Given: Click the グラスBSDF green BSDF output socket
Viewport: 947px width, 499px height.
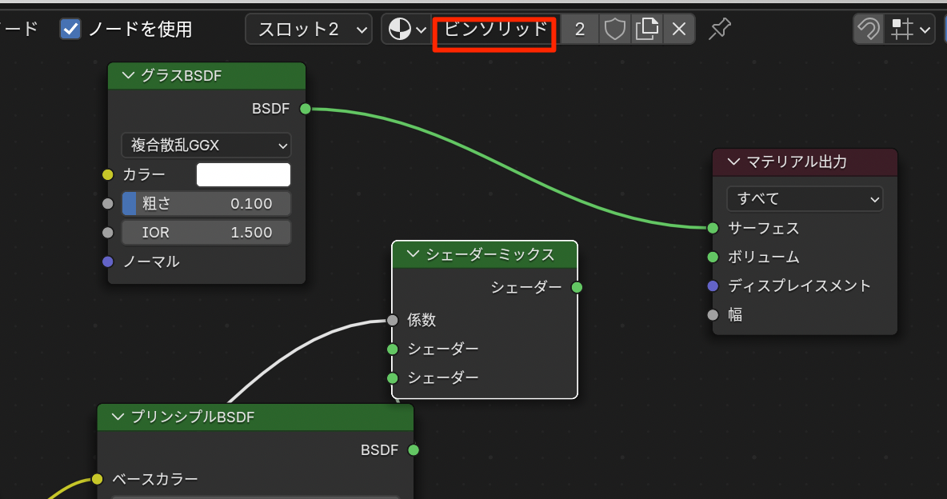Looking at the screenshot, I should click(x=305, y=109).
